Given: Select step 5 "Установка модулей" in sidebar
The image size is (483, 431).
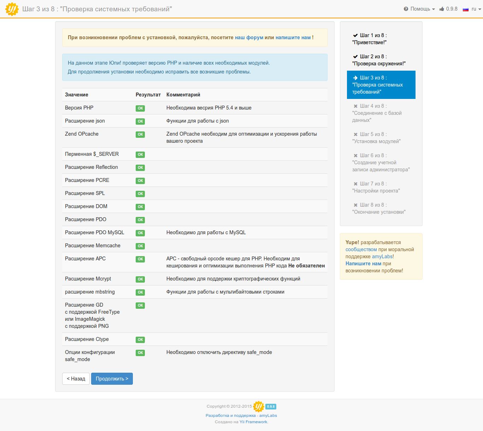Looking at the screenshot, I should (x=376, y=138).
